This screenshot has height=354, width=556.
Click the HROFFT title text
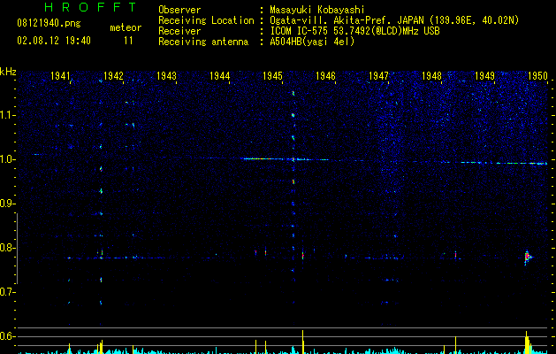click(90, 7)
